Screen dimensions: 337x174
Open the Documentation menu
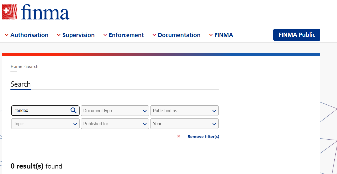click(x=179, y=35)
